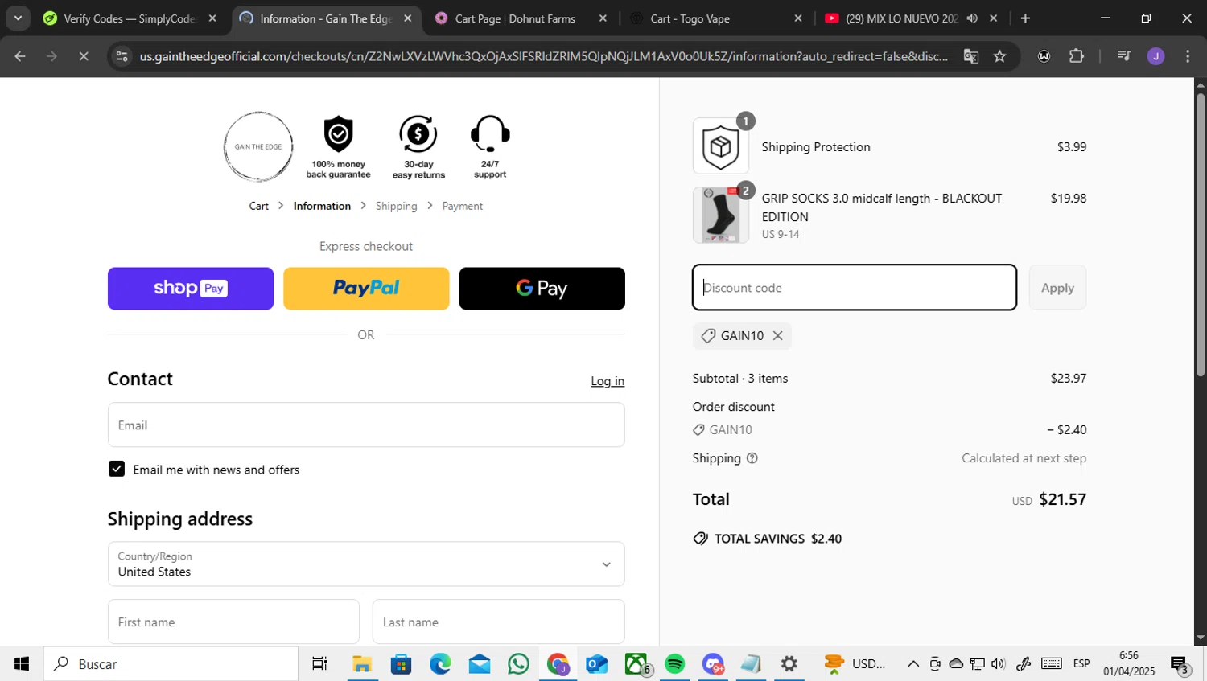Click the Shipping Protection product thumbnail
The image size is (1207, 681).
[720, 146]
